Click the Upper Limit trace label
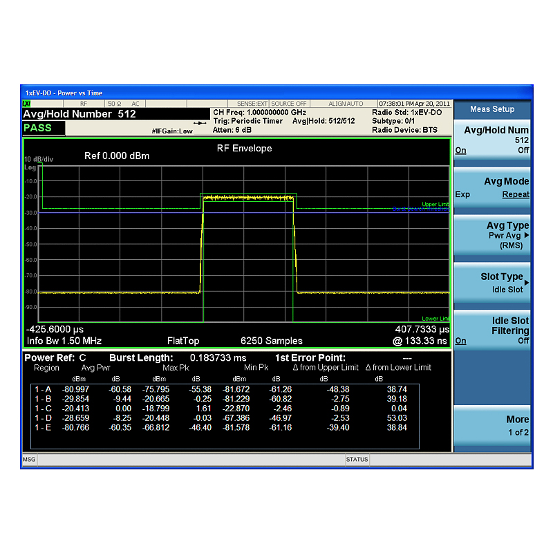553x553 pixels. point(435,204)
